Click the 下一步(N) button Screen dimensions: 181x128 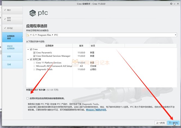point(173,123)
